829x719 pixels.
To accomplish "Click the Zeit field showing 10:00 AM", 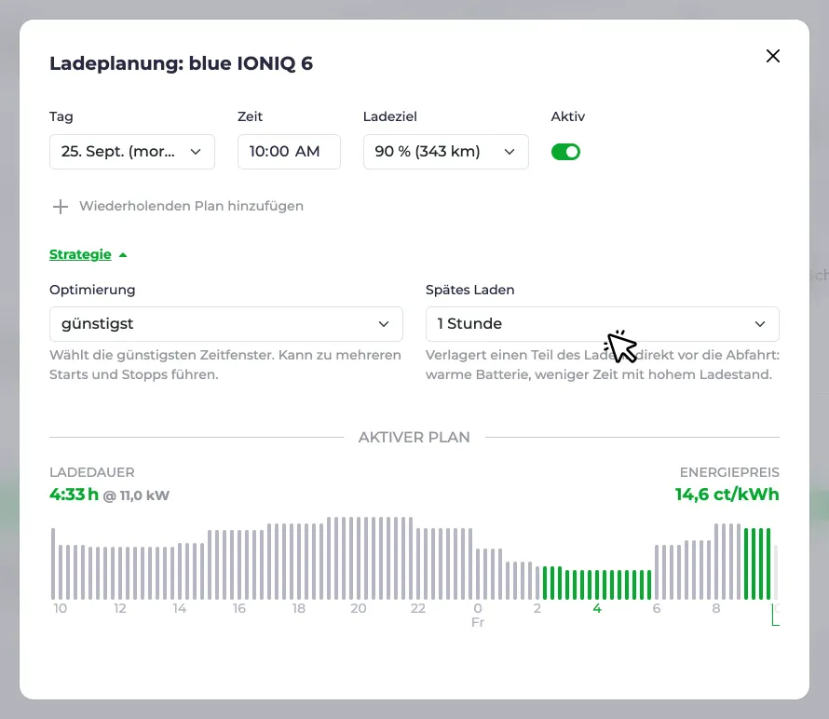I will click(289, 152).
